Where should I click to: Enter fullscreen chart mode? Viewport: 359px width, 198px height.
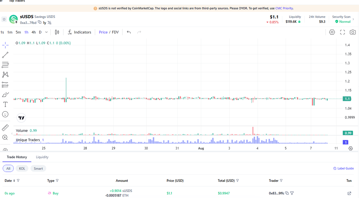click(342, 32)
